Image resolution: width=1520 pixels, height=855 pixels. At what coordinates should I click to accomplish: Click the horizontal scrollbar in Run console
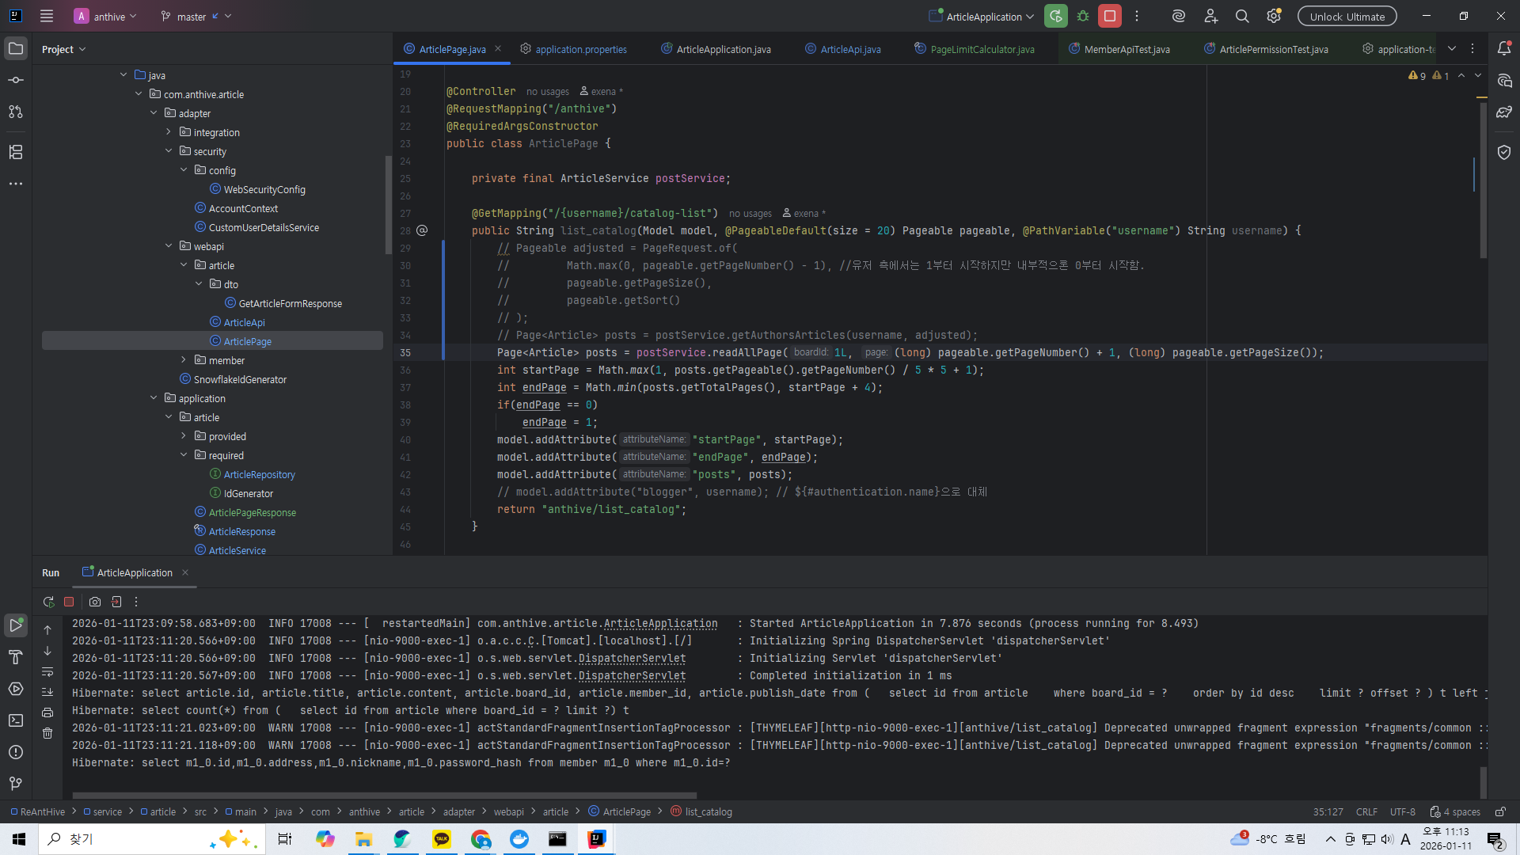pos(384,795)
